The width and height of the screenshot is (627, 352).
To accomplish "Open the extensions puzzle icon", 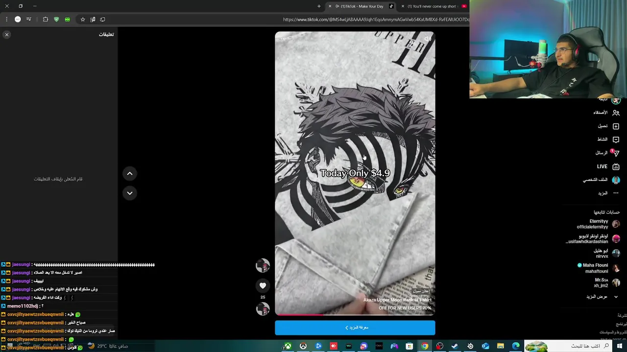I will click(46, 20).
